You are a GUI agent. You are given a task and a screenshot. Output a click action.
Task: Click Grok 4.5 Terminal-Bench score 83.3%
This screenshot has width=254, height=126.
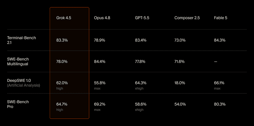point(62,40)
